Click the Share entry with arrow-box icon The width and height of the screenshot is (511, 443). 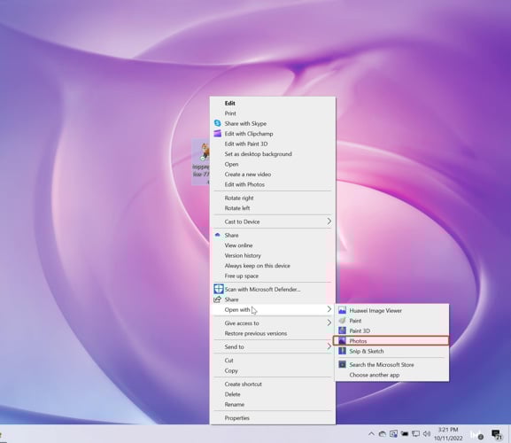(273, 299)
